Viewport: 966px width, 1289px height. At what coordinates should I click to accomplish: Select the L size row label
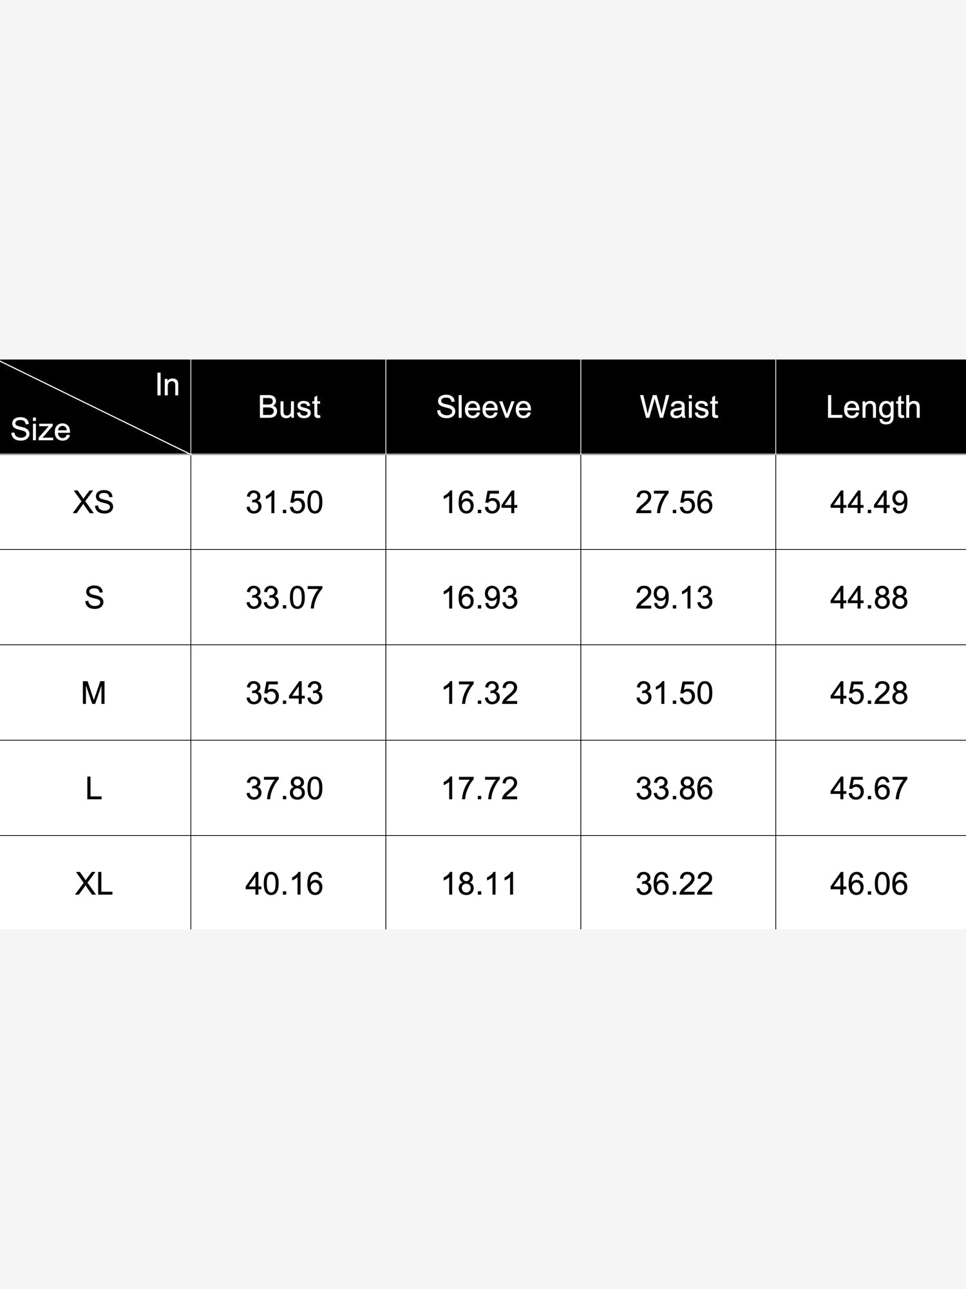tap(93, 789)
